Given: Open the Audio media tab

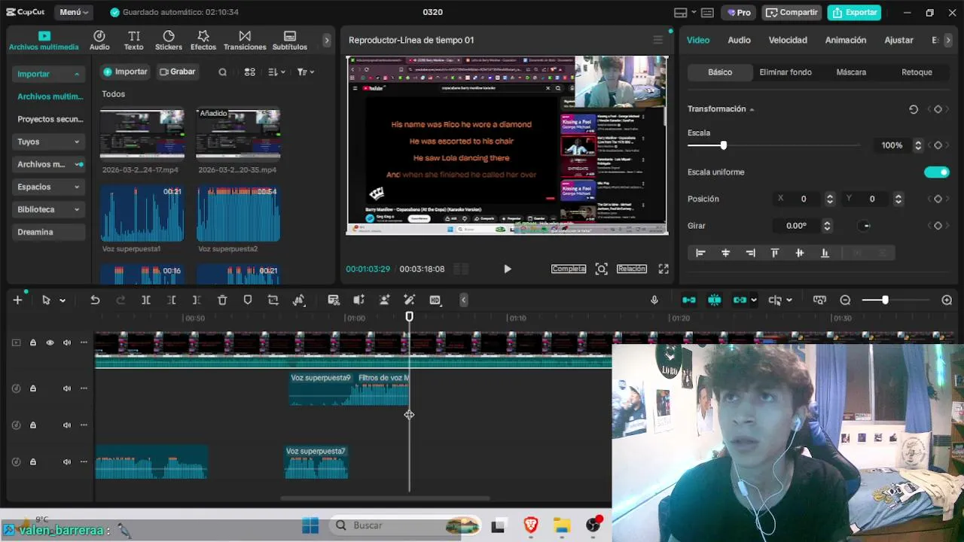Looking at the screenshot, I should (x=99, y=41).
